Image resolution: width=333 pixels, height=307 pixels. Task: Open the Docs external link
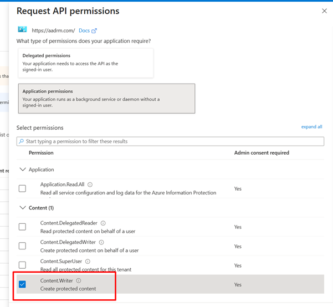coord(88,30)
